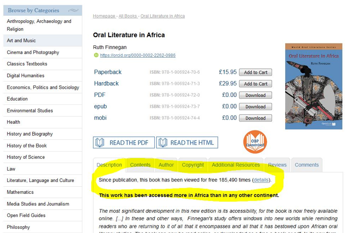Switch to the Contents tab
This screenshot has width=348, height=233.
click(x=140, y=165)
